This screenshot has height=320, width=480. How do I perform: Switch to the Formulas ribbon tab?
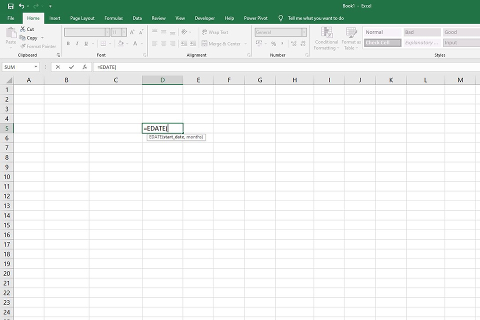click(113, 18)
